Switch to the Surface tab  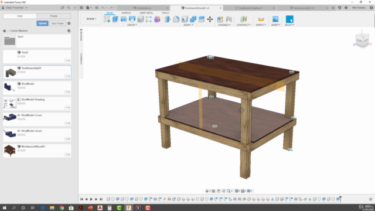click(126, 13)
